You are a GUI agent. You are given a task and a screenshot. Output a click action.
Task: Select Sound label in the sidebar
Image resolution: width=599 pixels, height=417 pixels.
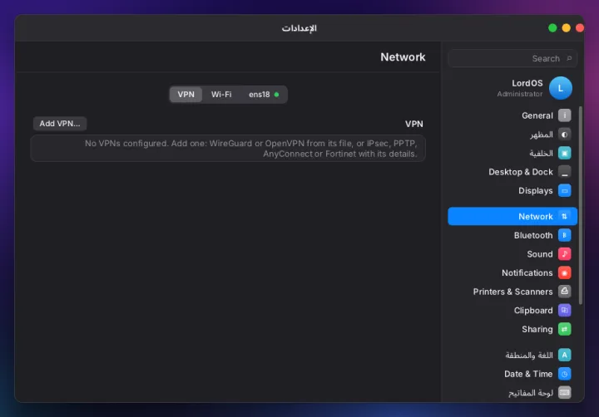pyautogui.click(x=540, y=253)
